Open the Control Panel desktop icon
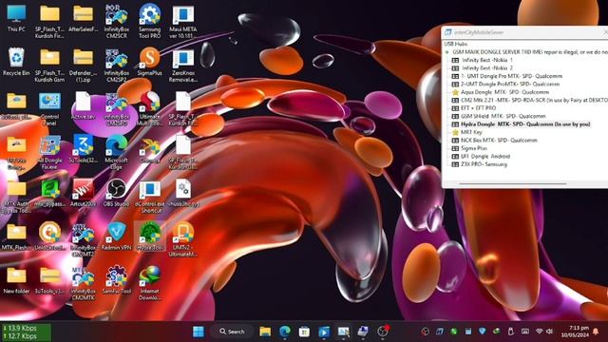This screenshot has height=342, width=608. click(x=49, y=108)
